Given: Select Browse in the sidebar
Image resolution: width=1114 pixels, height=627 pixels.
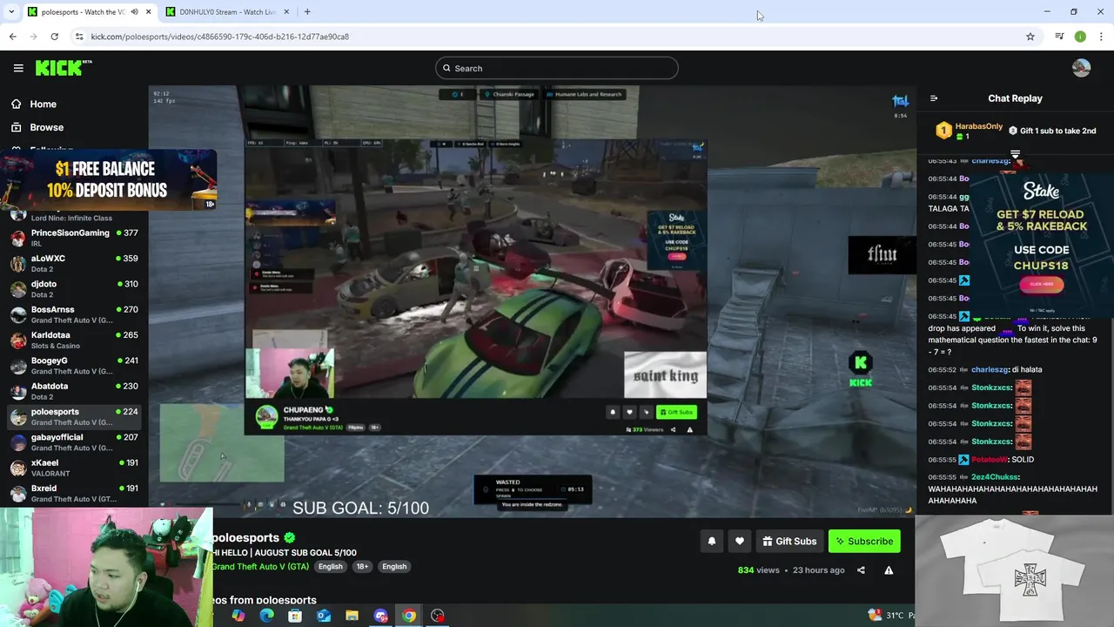Looking at the screenshot, I should coord(46,127).
